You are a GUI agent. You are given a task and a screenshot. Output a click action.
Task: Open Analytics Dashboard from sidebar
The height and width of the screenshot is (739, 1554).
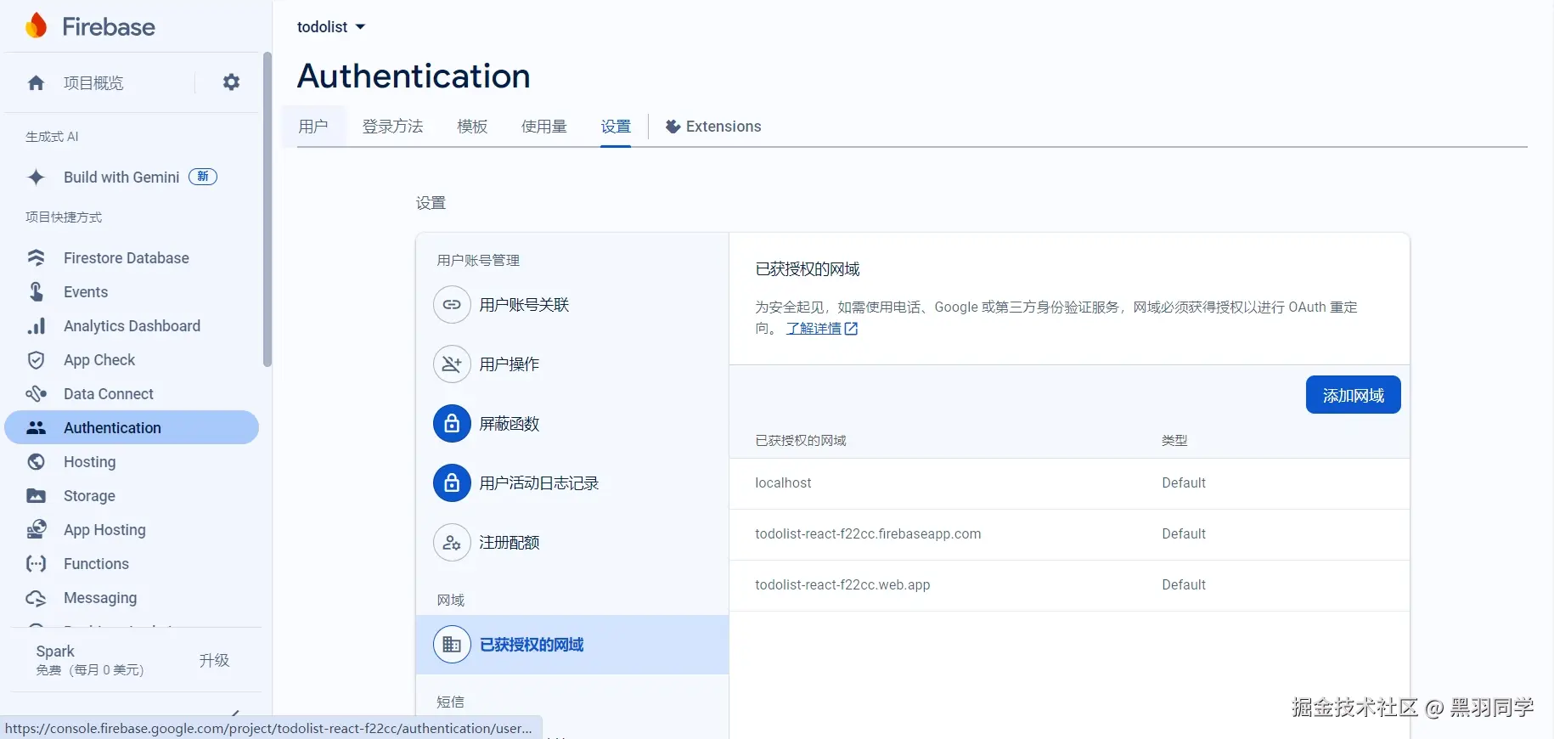[x=132, y=325]
